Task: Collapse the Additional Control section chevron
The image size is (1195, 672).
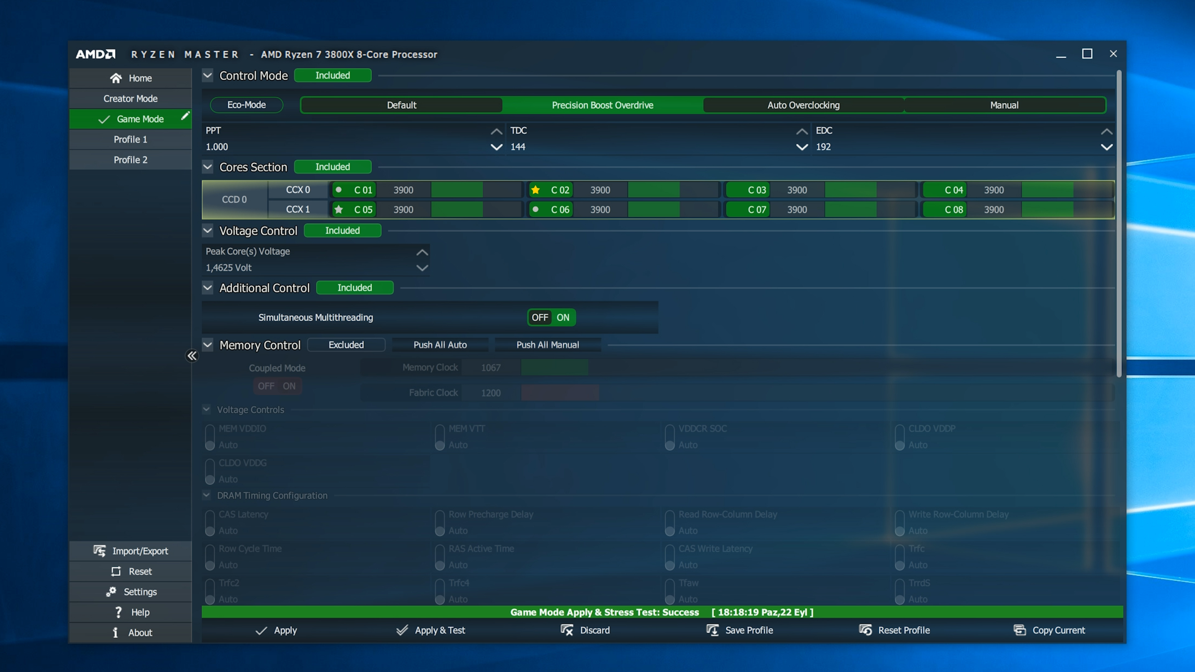Action: (207, 287)
